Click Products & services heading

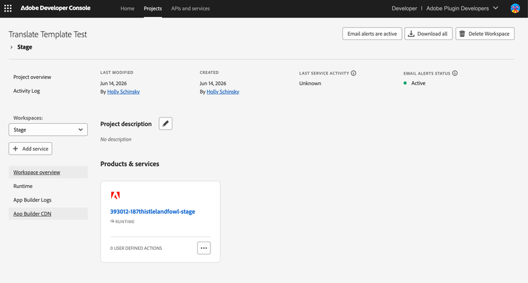coord(130,164)
